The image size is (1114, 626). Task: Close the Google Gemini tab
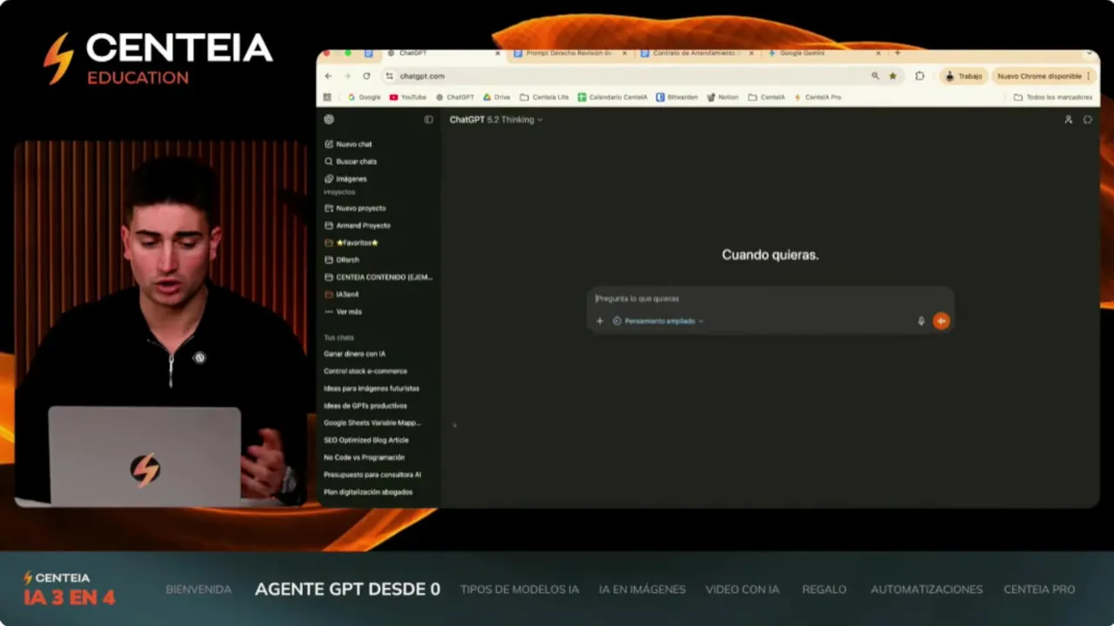(877, 53)
